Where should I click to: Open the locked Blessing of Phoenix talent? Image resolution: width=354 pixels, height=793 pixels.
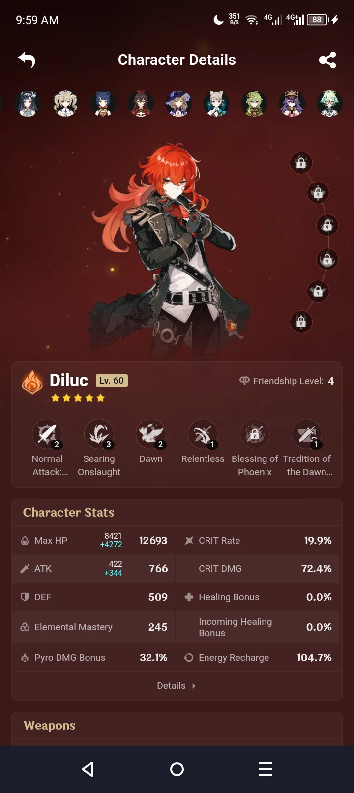pyautogui.click(x=255, y=434)
